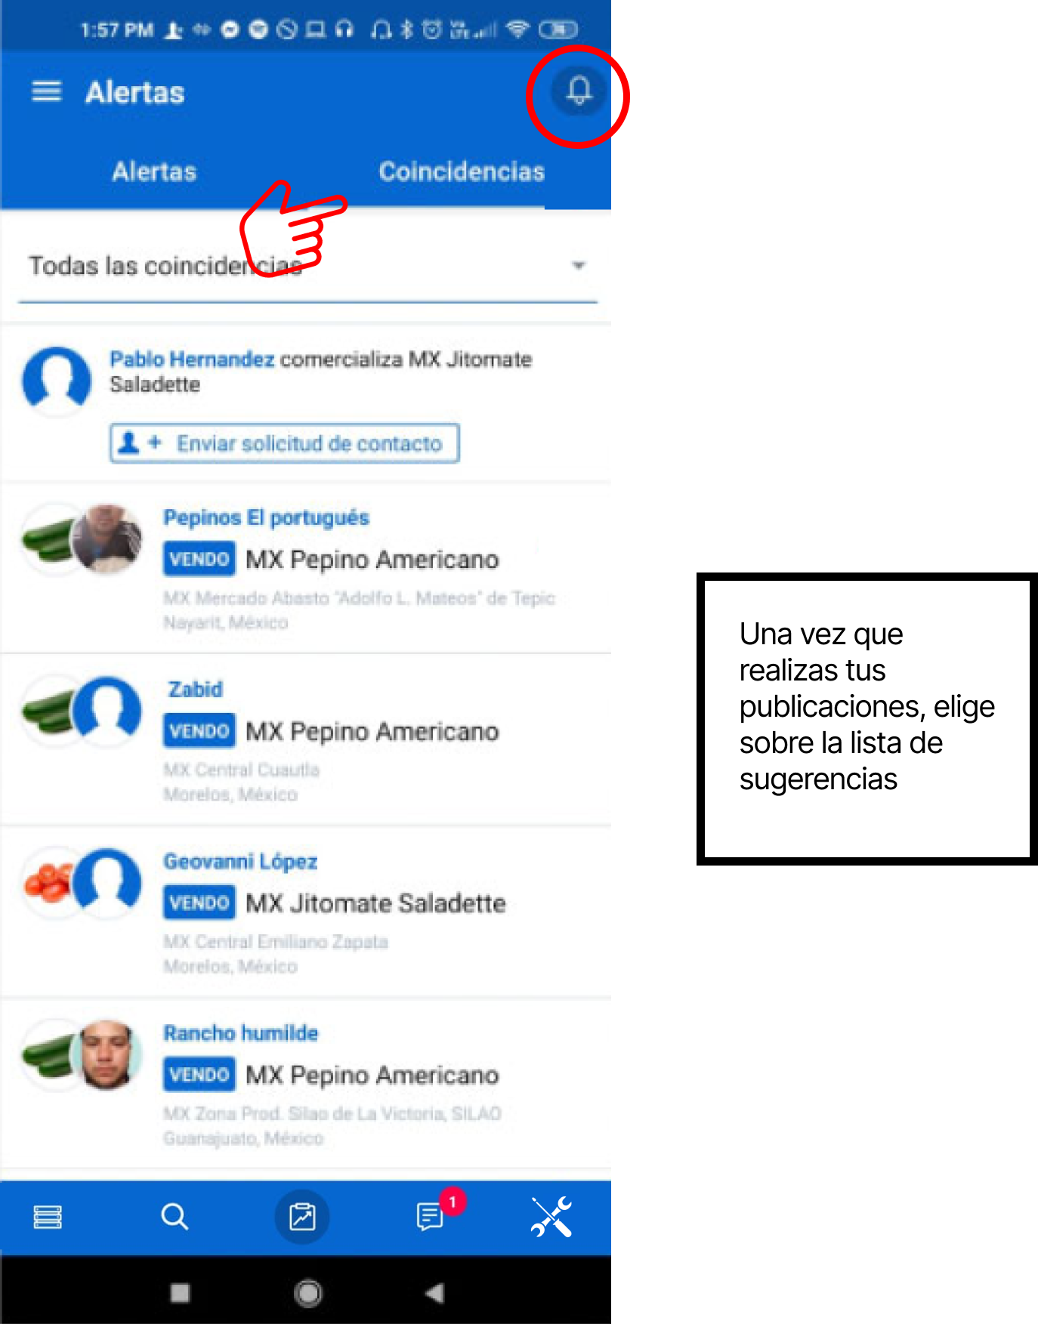
Task: Open Zabid's MX Pepino Americano listing
Action: click(x=372, y=731)
